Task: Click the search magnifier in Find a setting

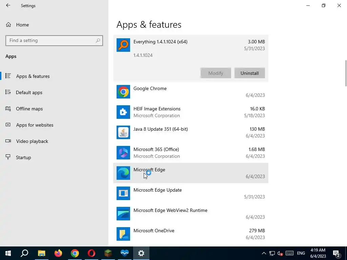Action: (98, 41)
